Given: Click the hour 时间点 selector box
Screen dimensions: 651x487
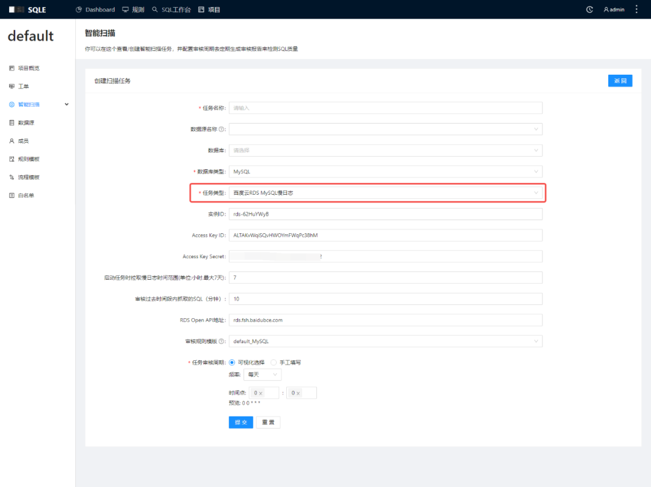Looking at the screenshot, I should 263,393.
